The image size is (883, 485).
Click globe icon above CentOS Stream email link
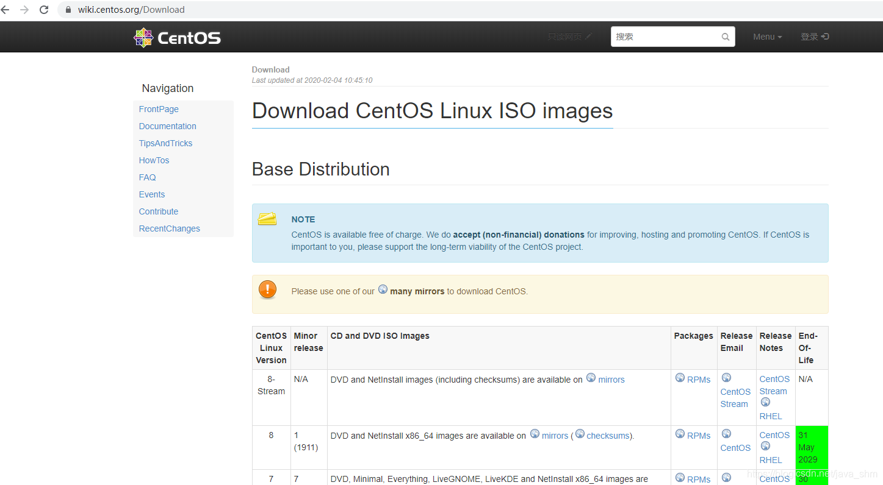click(x=726, y=378)
